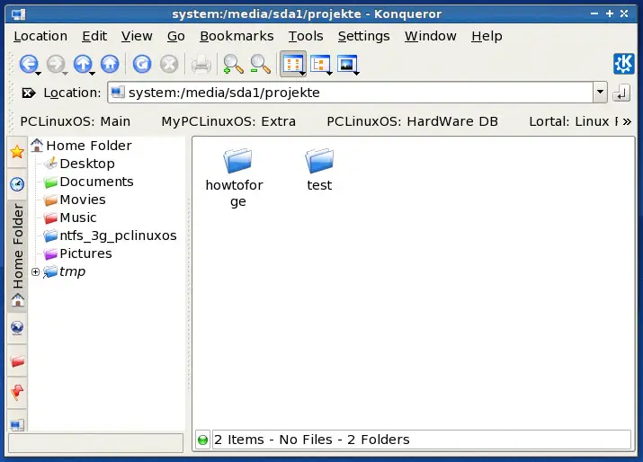Select Desktop in folder tree
This screenshot has width=643, height=462.
pyautogui.click(x=79, y=164)
